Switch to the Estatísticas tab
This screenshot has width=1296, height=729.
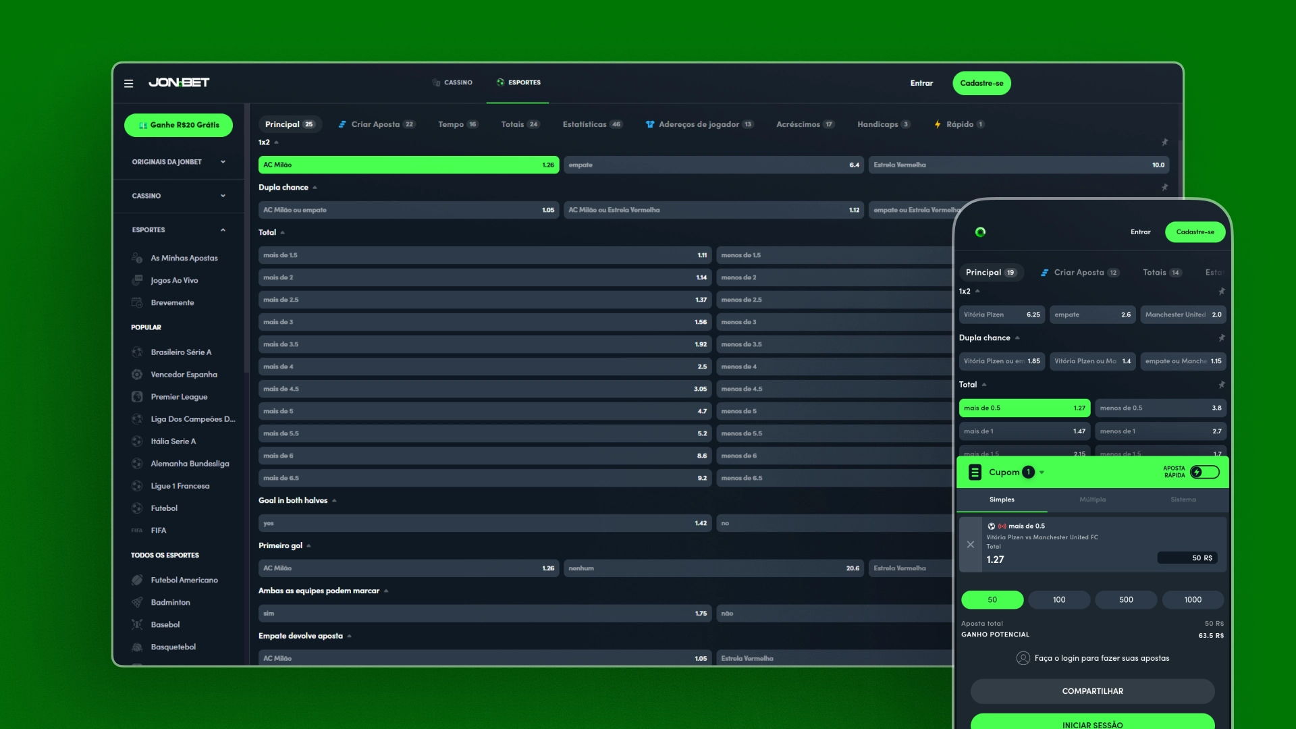click(x=592, y=124)
